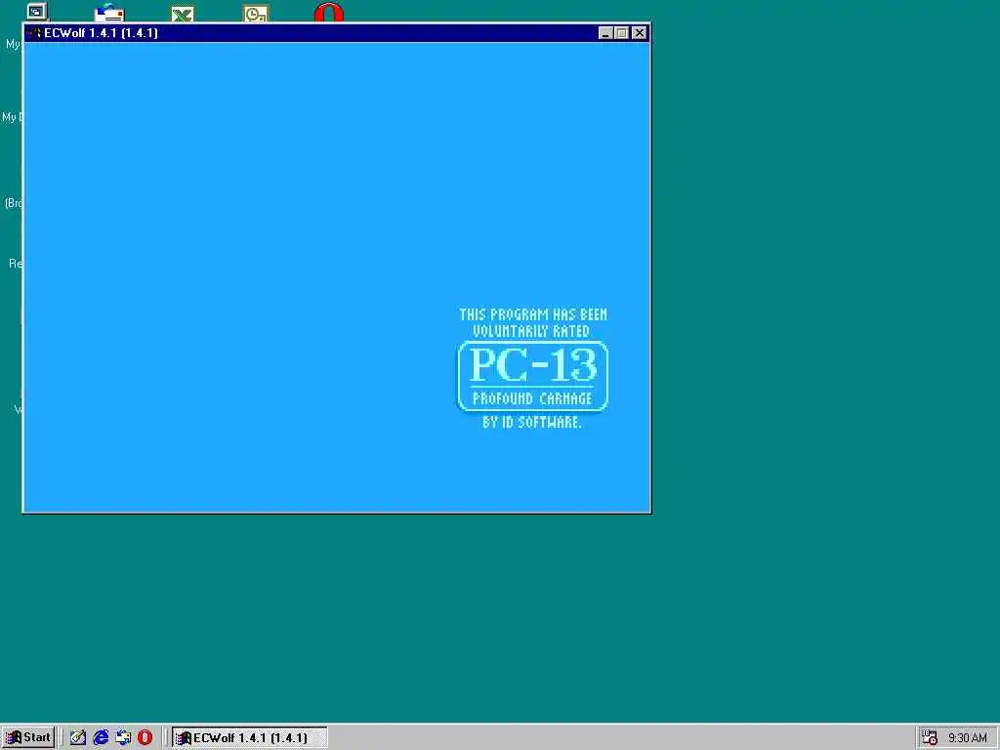Viewport: 1000px width, 750px height.
Task: Click "This program has been" text line
Action: [x=533, y=314]
